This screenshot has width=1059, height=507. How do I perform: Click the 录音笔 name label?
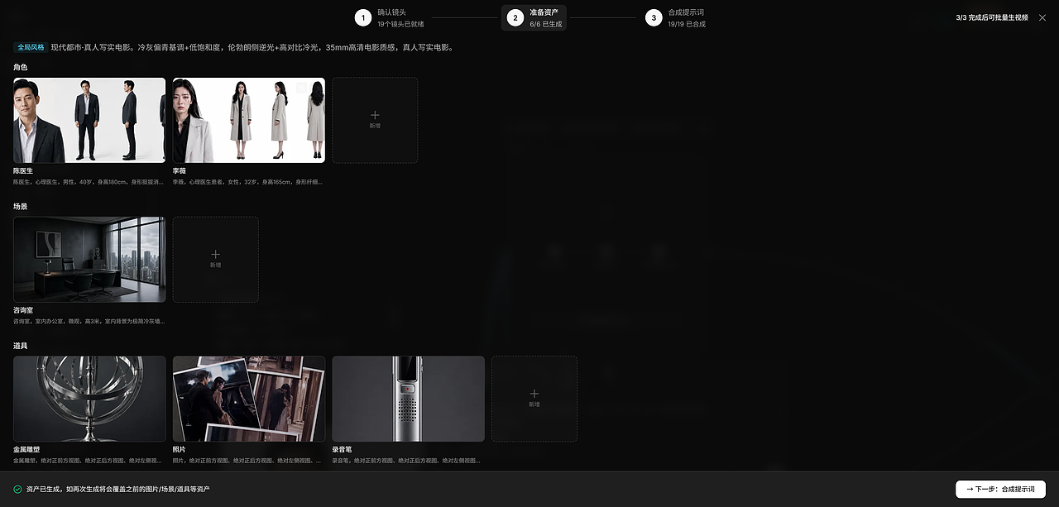tap(342, 449)
